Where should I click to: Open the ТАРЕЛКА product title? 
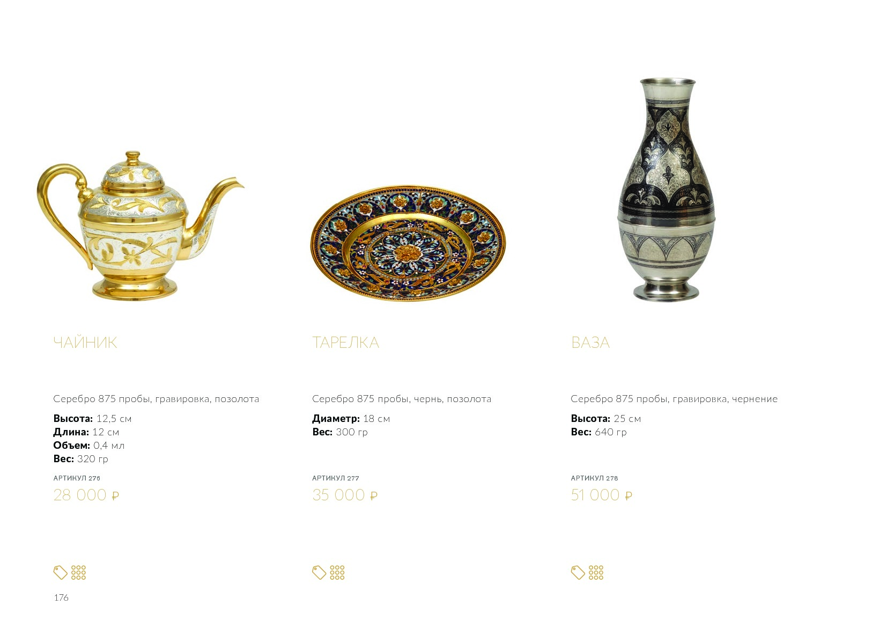(x=345, y=342)
